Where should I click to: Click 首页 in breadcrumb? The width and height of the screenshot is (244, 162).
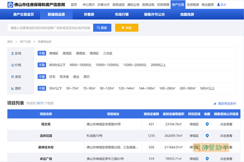point(10,42)
